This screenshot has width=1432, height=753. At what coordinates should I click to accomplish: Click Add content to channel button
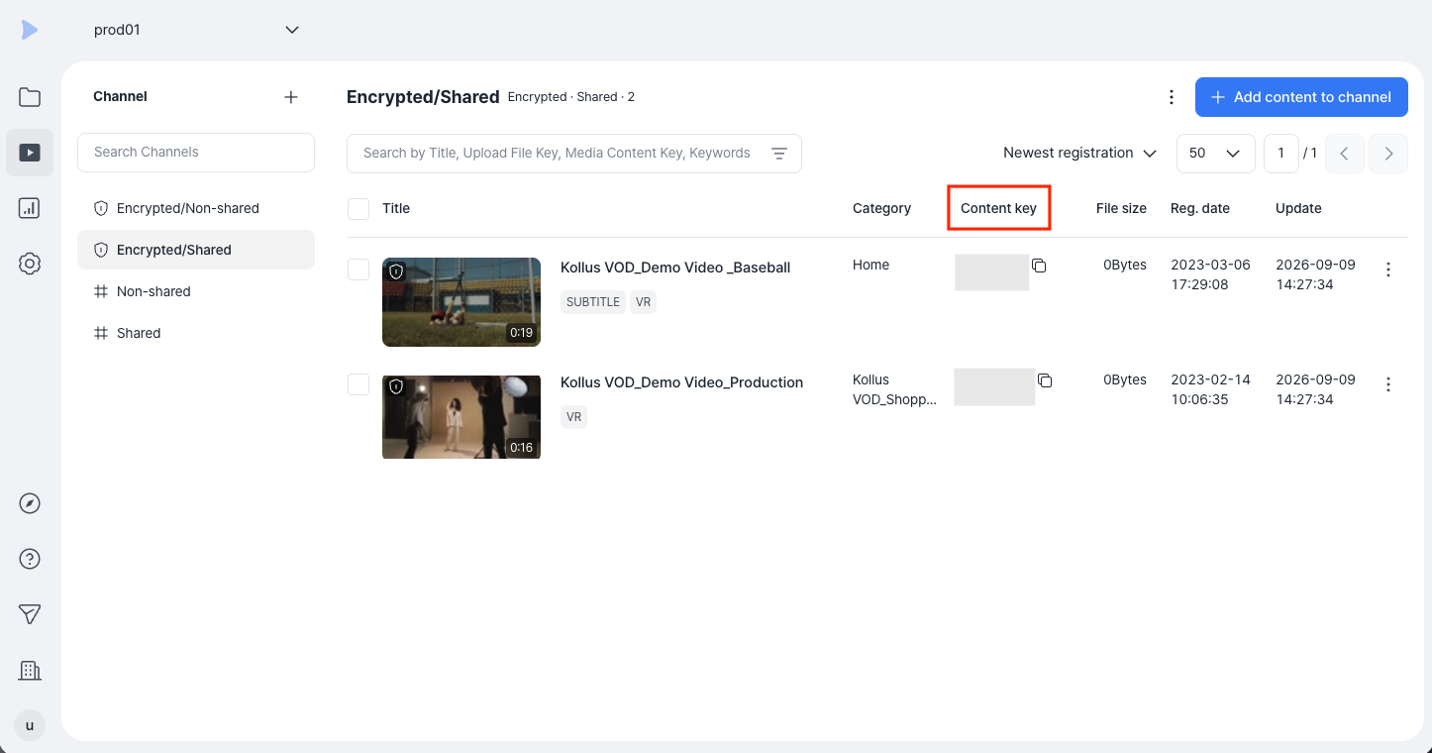tap(1301, 97)
